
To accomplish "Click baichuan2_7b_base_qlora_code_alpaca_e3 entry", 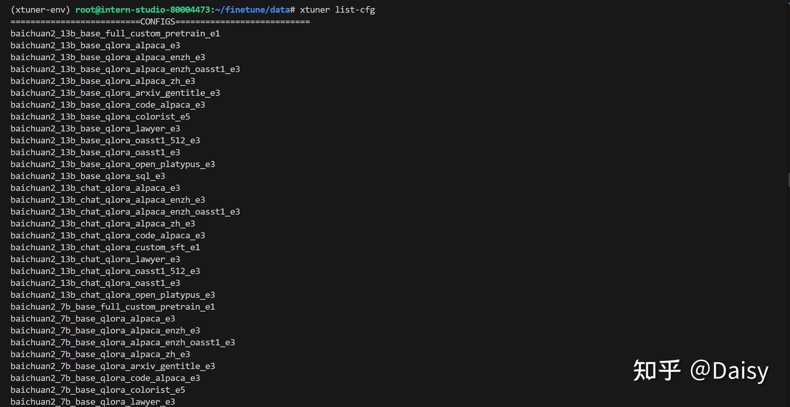I will (105, 378).
